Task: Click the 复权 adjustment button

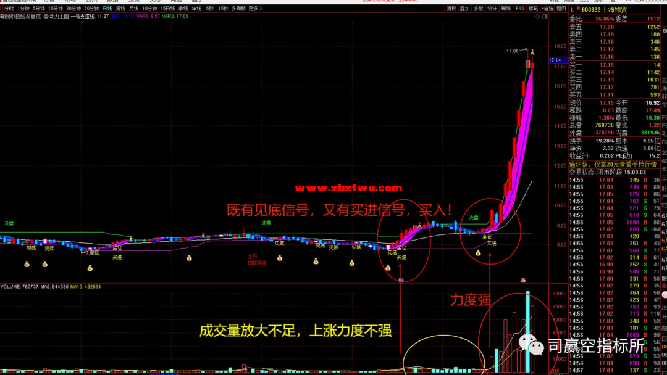Action: (x=451, y=9)
